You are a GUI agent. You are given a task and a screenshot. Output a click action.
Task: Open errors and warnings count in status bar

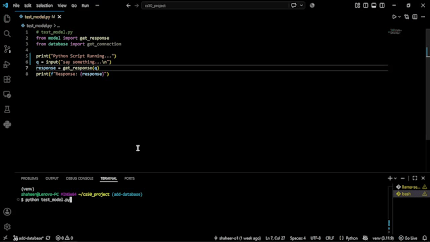tap(64, 238)
